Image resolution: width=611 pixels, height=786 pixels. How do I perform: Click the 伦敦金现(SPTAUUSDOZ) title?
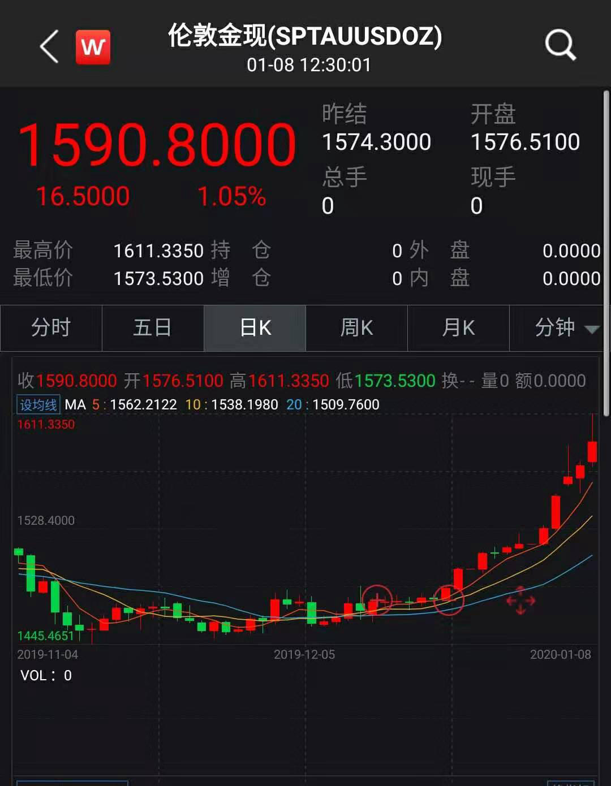tap(305, 36)
